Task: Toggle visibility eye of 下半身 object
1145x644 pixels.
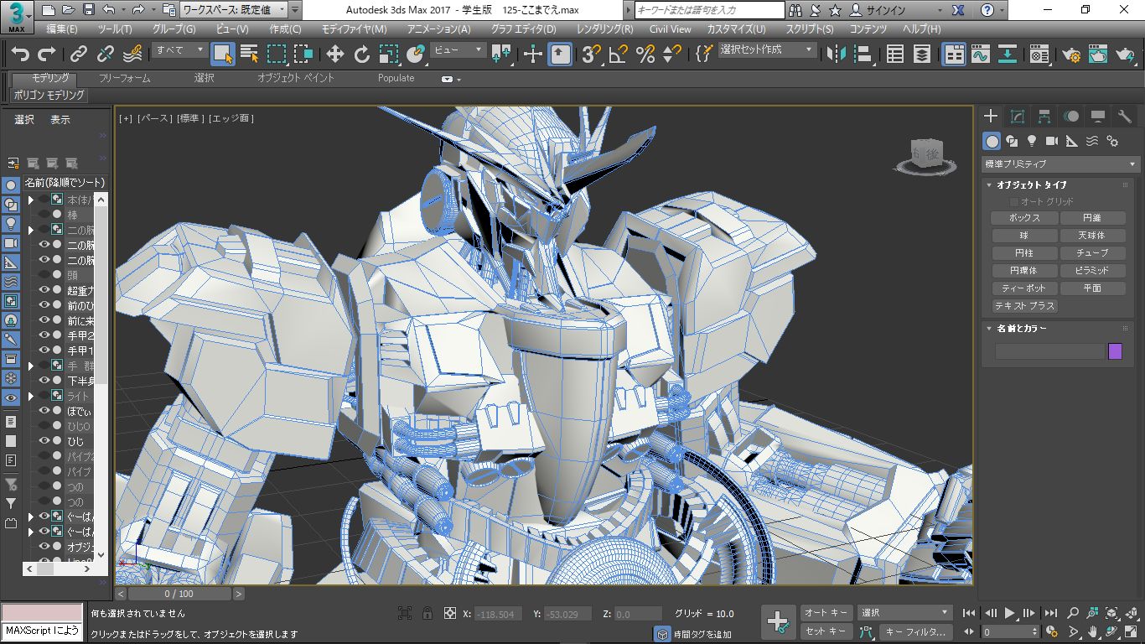Action: pos(45,381)
